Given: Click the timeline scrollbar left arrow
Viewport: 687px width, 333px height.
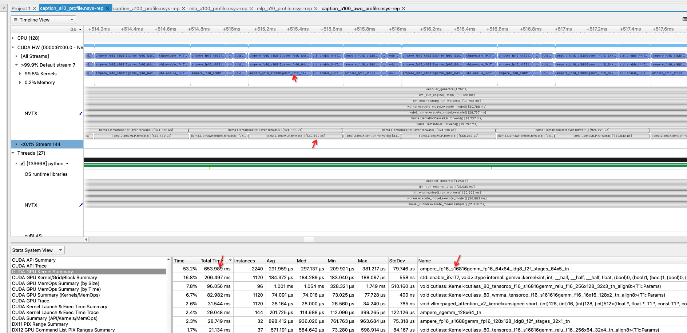Looking at the screenshot, I should 86,239.
